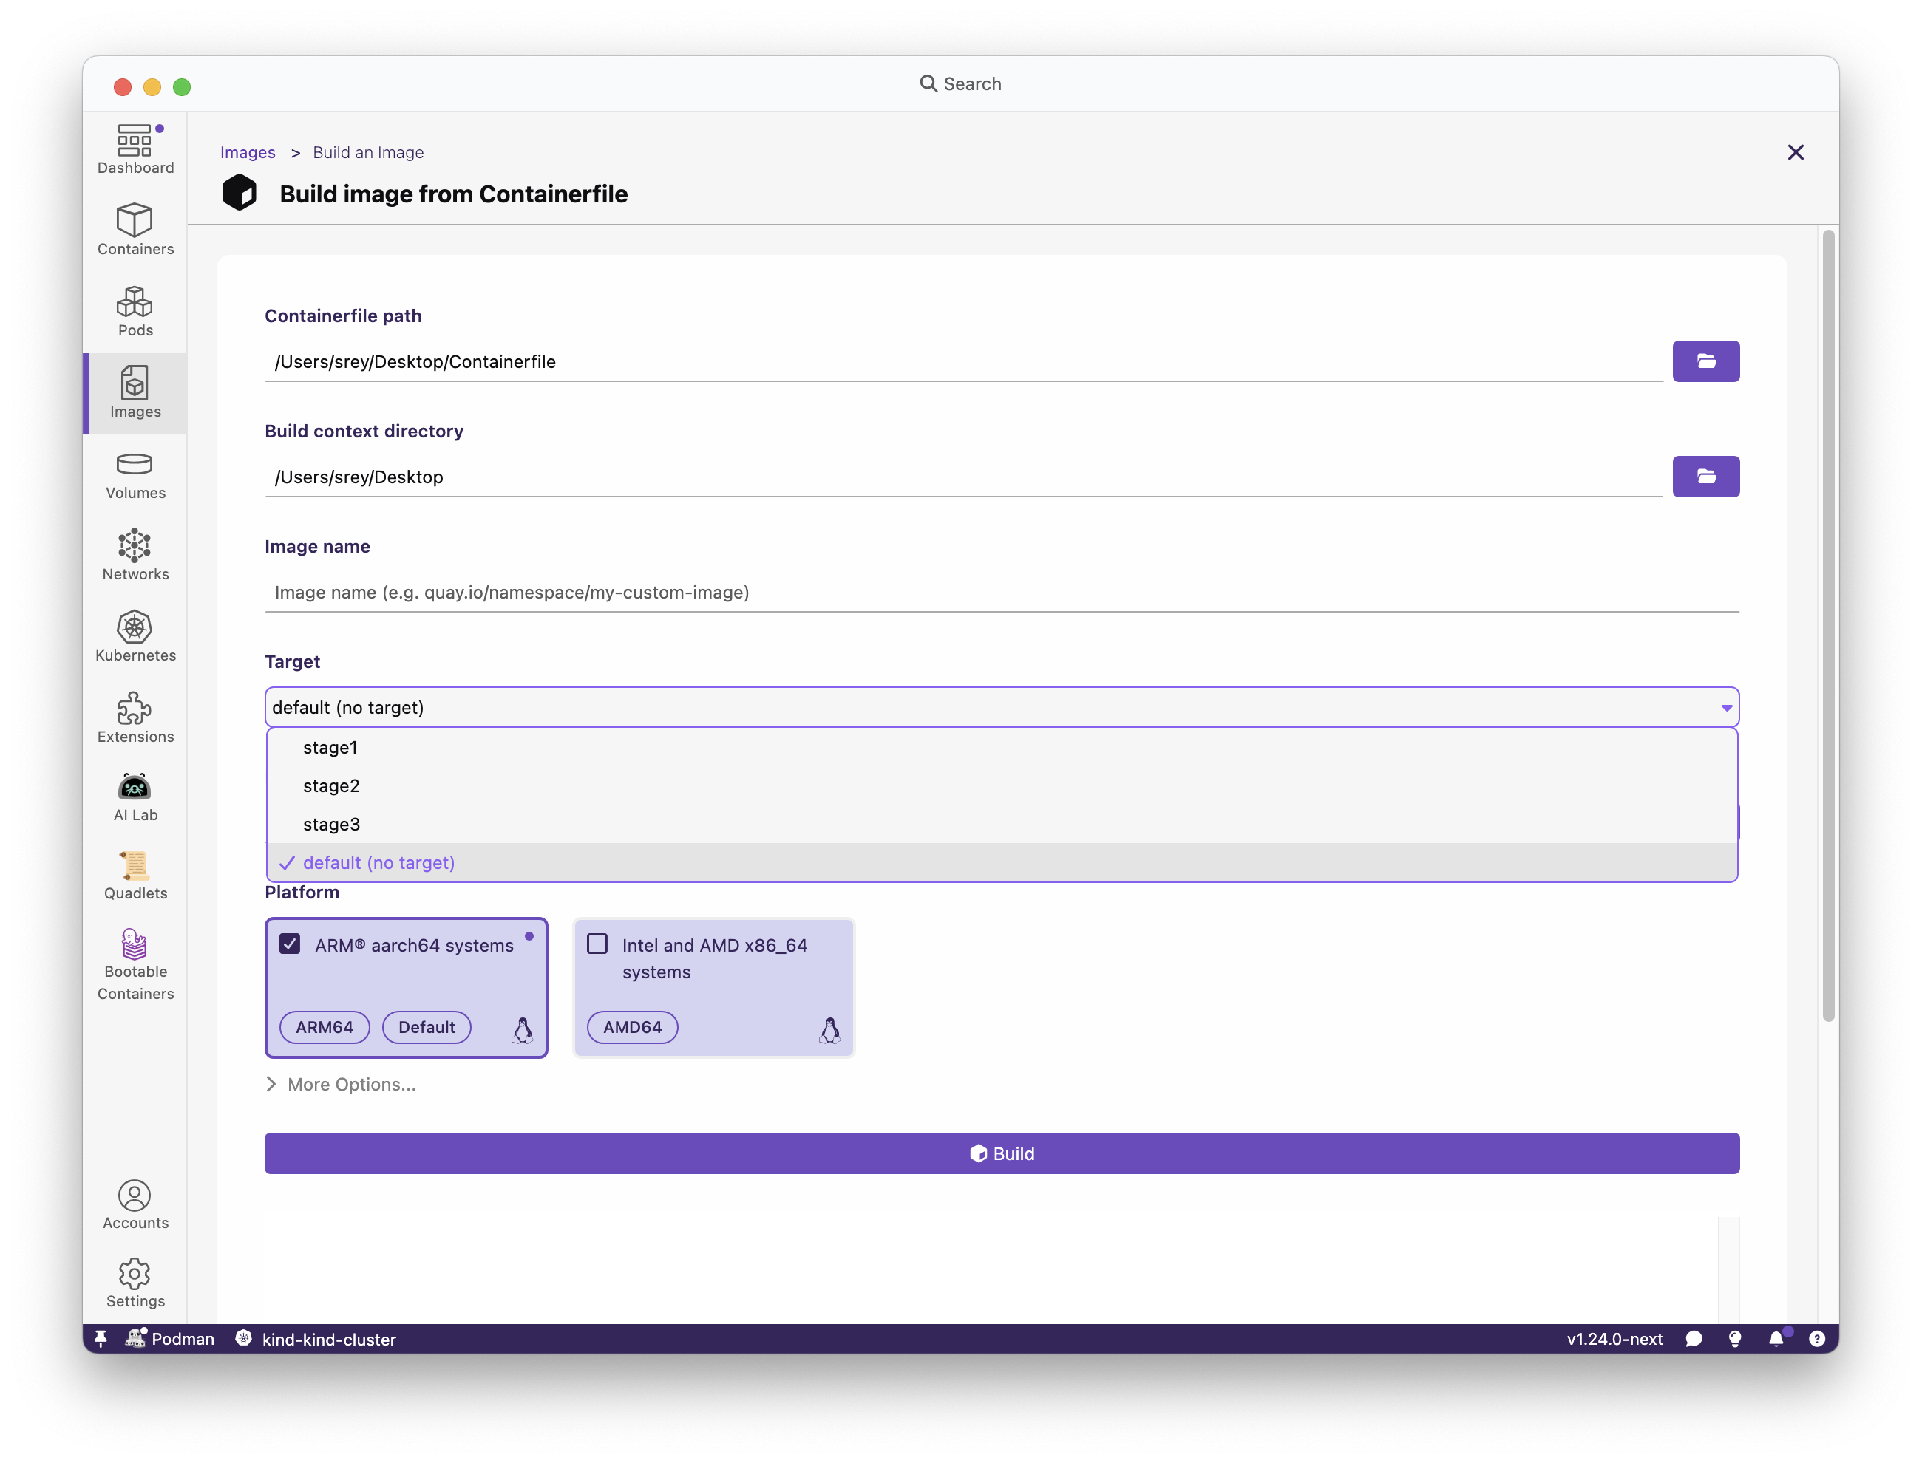Select stage2 as the build target
Viewport: 1922px width, 1463px height.
[x=331, y=785]
